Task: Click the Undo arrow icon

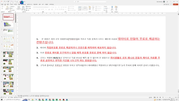Action: pos(2,7)
